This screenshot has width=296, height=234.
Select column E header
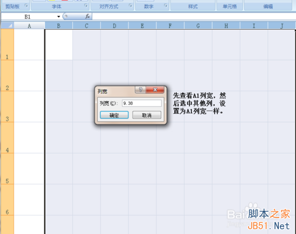(x=142, y=25)
